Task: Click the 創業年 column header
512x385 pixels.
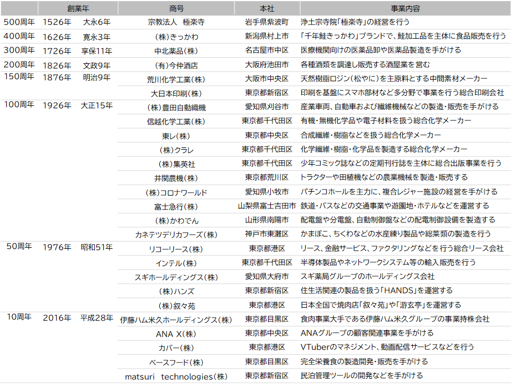Action: pyautogui.click(x=78, y=8)
